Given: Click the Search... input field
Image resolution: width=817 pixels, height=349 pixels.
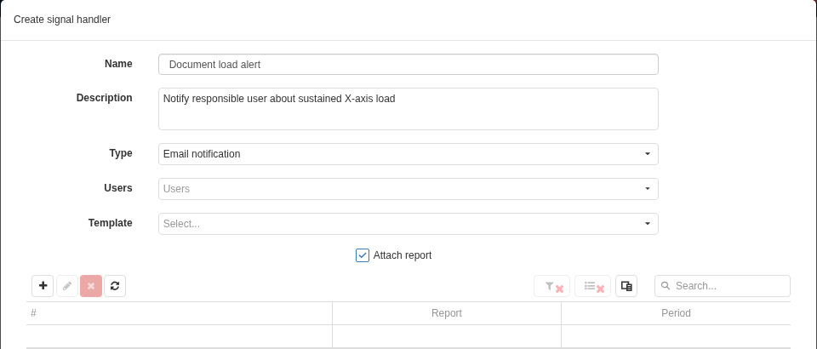Looking at the screenshot, I should [x=723, y=286].
